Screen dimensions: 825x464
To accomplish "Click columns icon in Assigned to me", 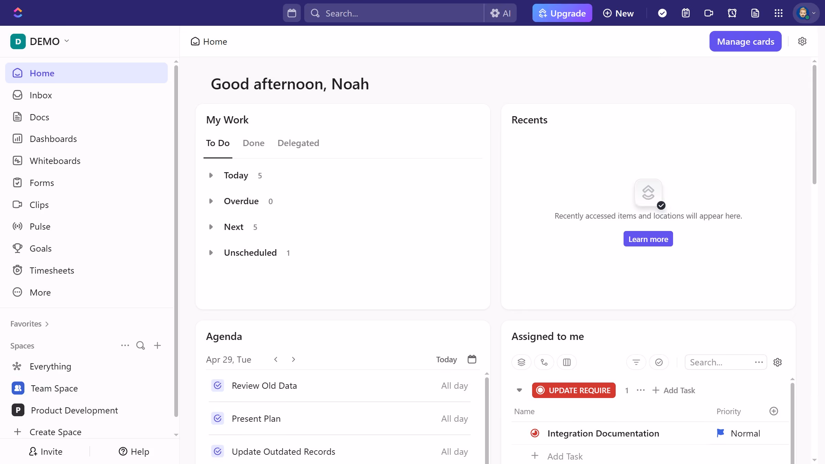I will pyautogui.click(x=567, y=362).
